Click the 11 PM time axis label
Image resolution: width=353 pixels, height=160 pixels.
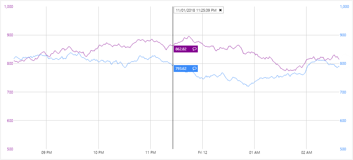[x=150, y=152]
